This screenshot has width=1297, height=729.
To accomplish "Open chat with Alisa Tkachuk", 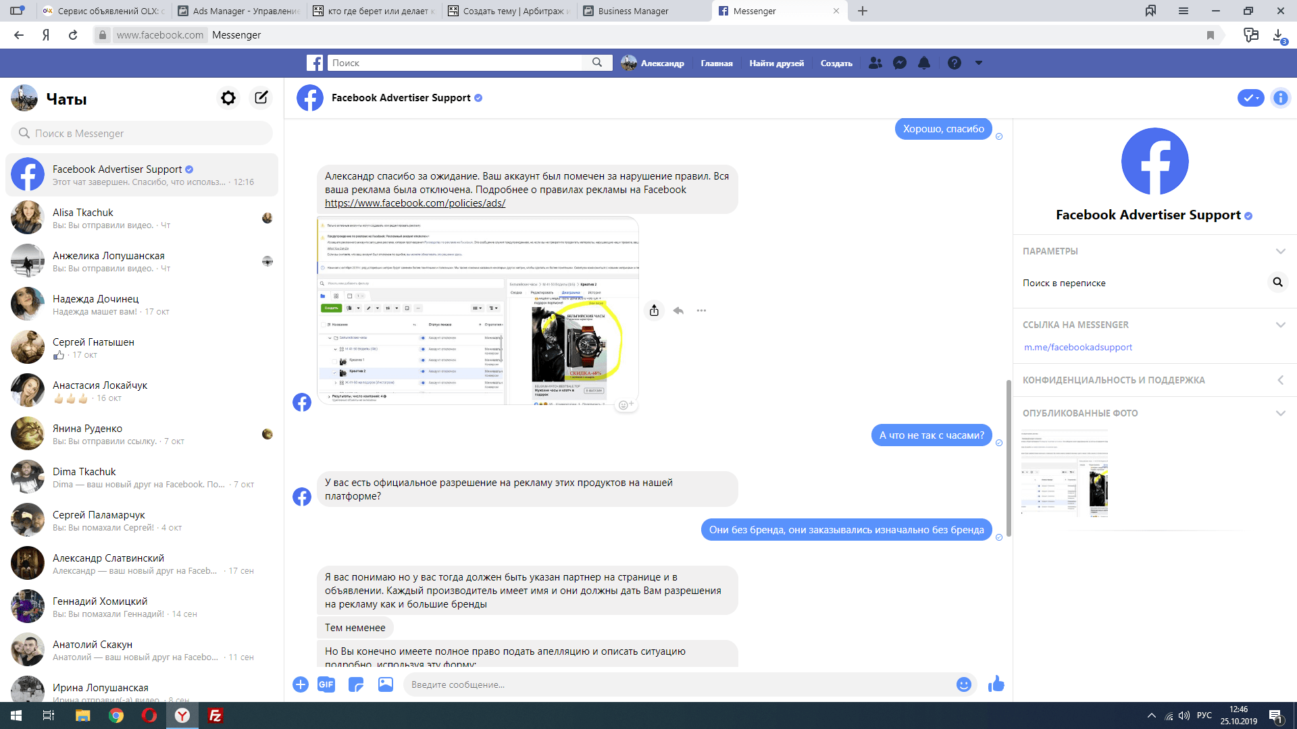I will (142, 218).
